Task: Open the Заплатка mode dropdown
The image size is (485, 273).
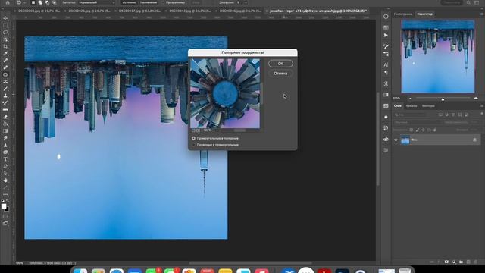Action: (96, 2)
